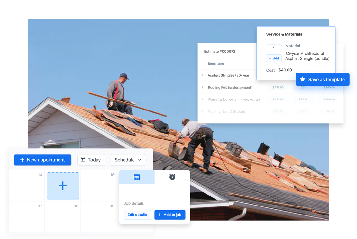Click calendar day 18

[63, 216]
